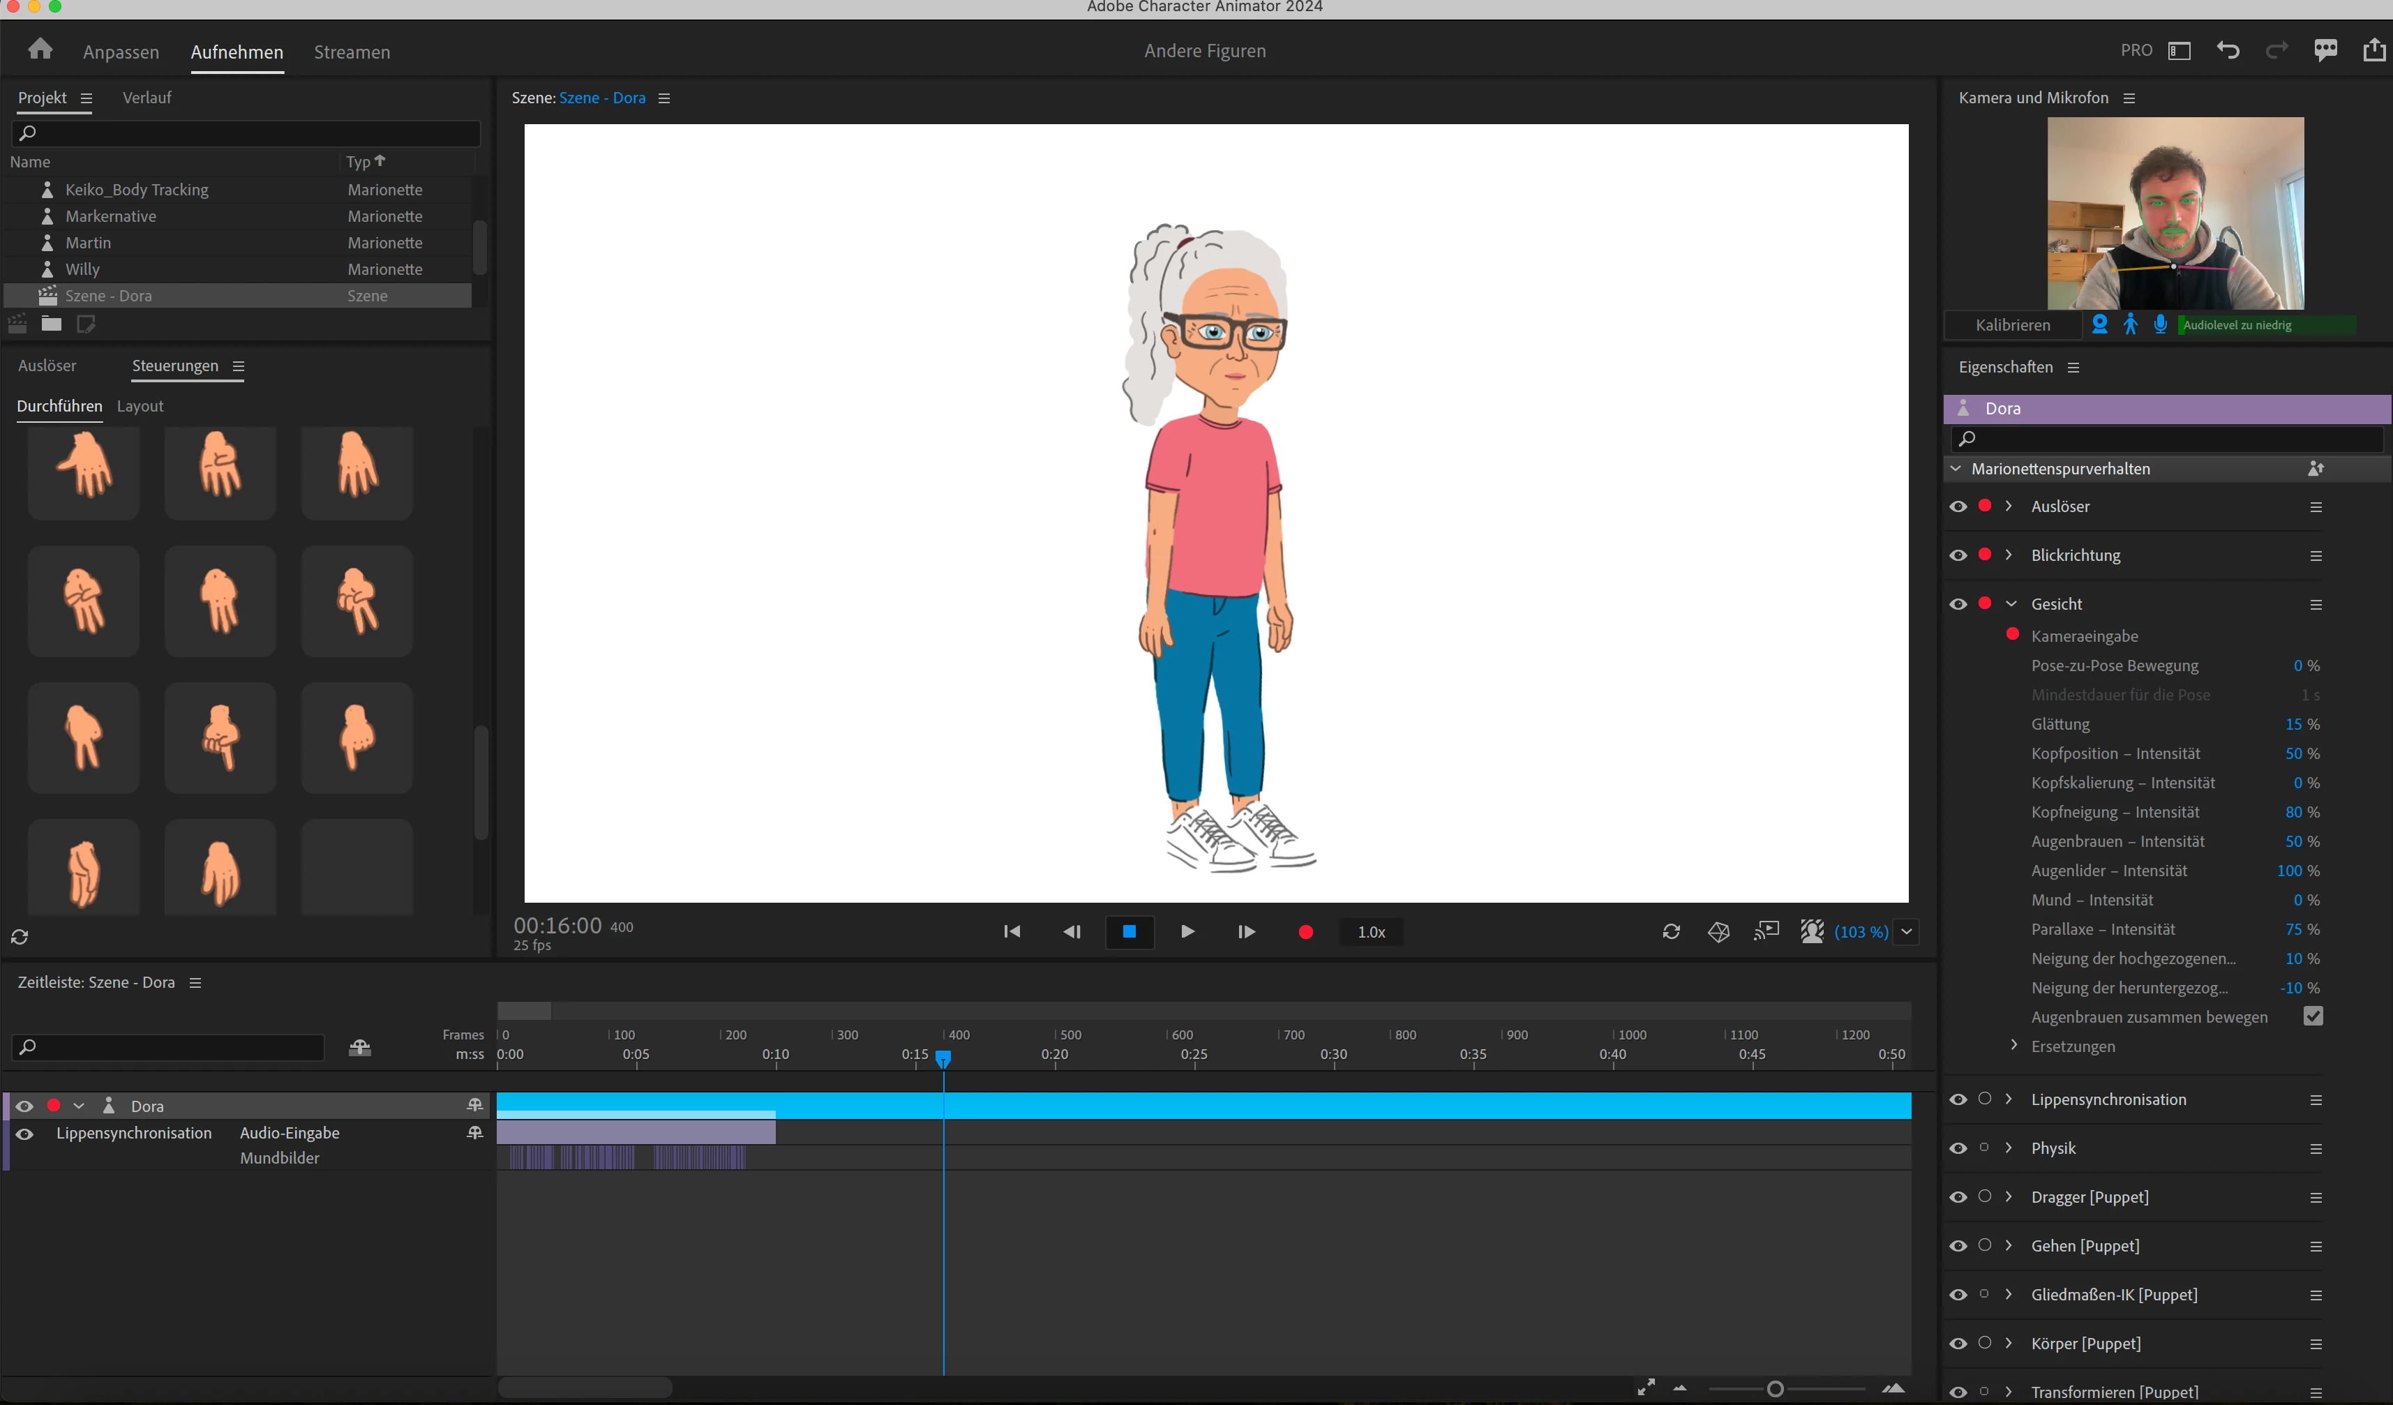Click the 1.0x playback speed button
Image resolution: width=2393 pixels, height=1405 pixels.
[x=1370, y=932]
